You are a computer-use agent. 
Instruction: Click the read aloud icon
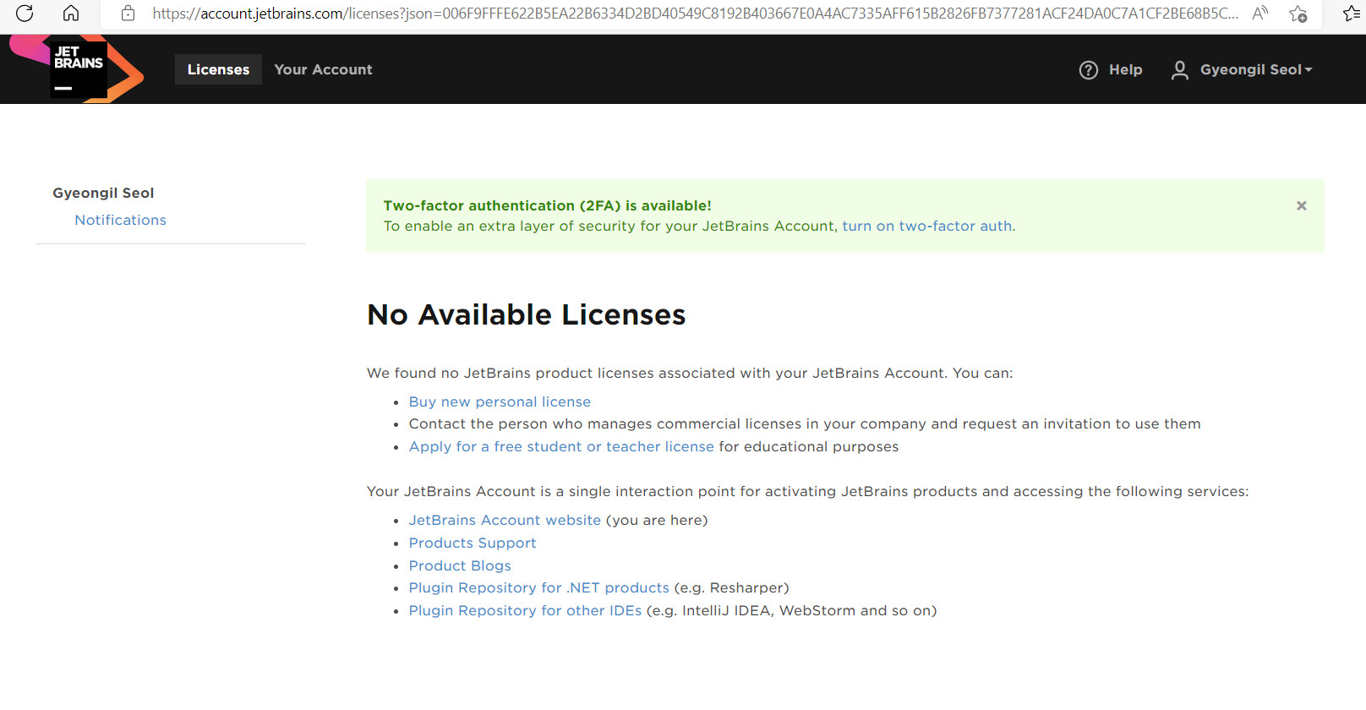click(x=1259, y=13)
